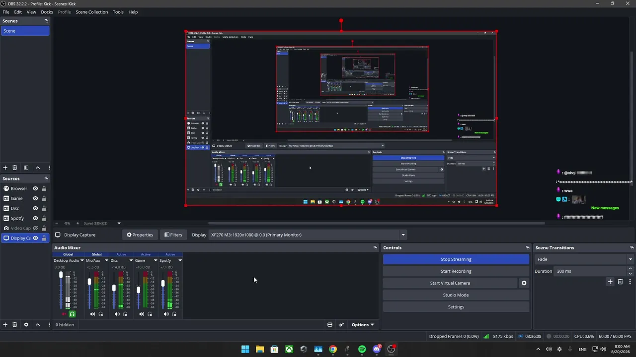Viewport: 636px width, 357px height.
Task: Open Mic/Aux channel dropdown arrow
Action: pos(106,260)
